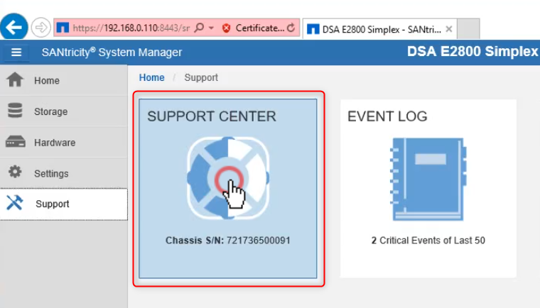Open Hardware via the controller shelf icon
This screenshot has height=308, width=540.
click(x=15, y=142)
